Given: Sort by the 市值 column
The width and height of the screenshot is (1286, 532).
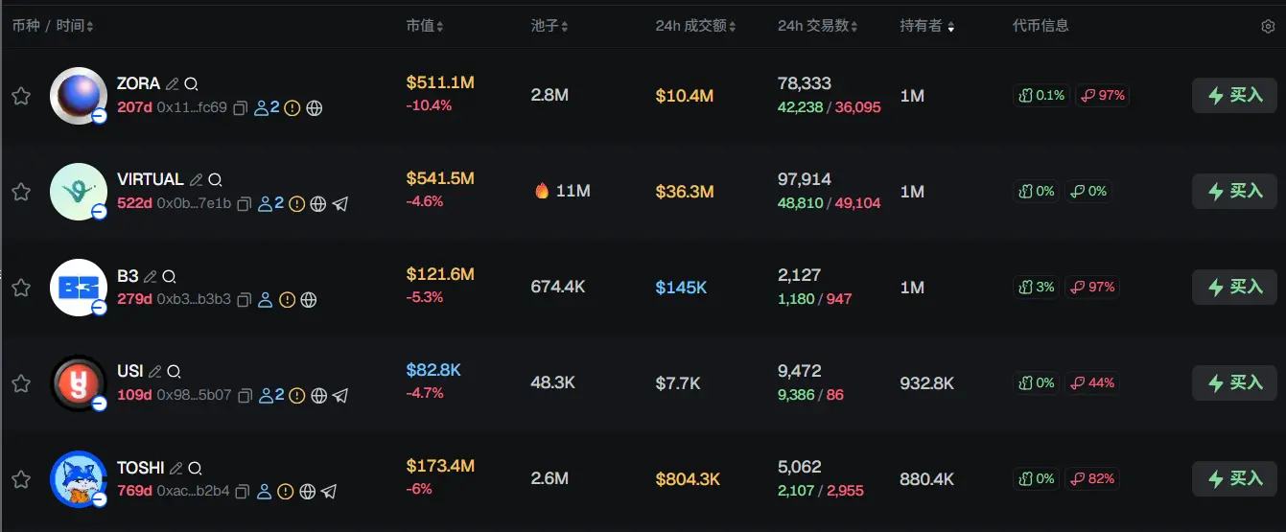Looking at the screenshot, I should point(425,27).
